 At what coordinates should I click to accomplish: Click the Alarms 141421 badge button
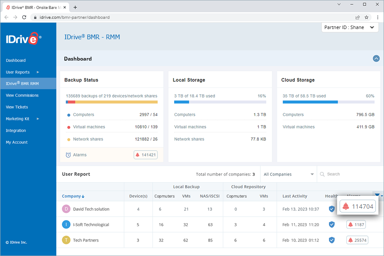145,155
